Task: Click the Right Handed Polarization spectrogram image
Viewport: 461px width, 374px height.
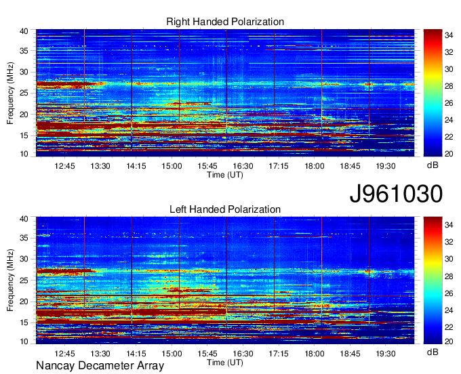Action: [x=225, y=93]
